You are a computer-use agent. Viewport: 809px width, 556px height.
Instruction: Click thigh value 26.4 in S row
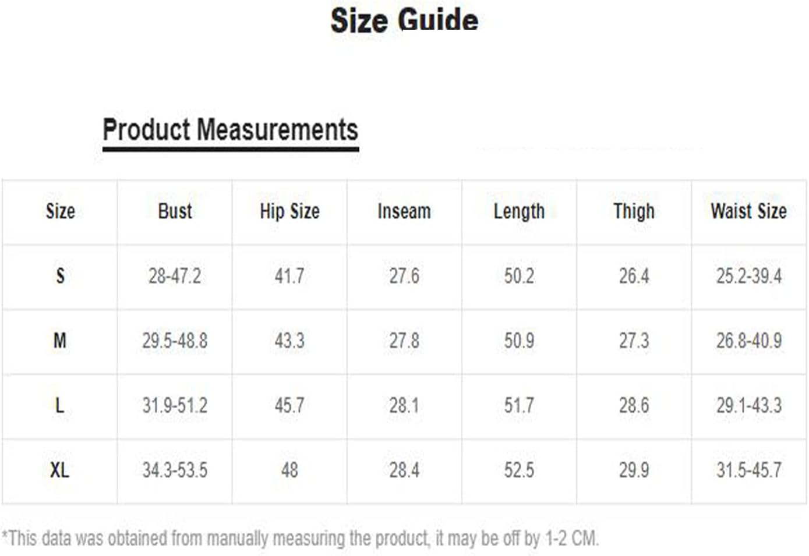634,275
